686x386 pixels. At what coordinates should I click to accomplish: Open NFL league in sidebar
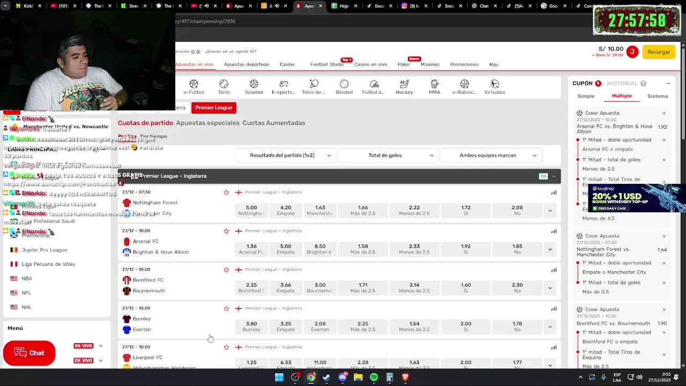(x=26, y=293)
